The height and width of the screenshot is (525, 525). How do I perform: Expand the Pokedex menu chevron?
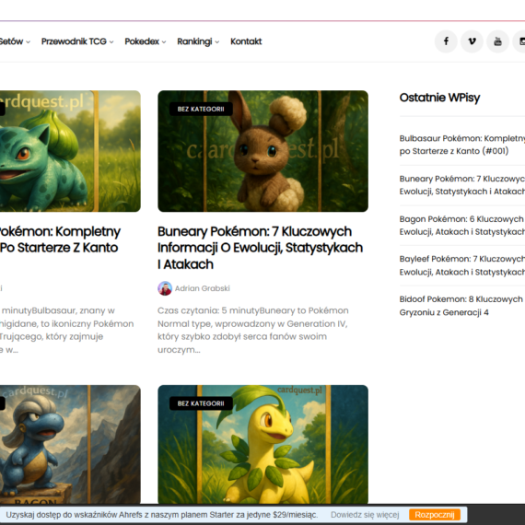coord(164,42)
